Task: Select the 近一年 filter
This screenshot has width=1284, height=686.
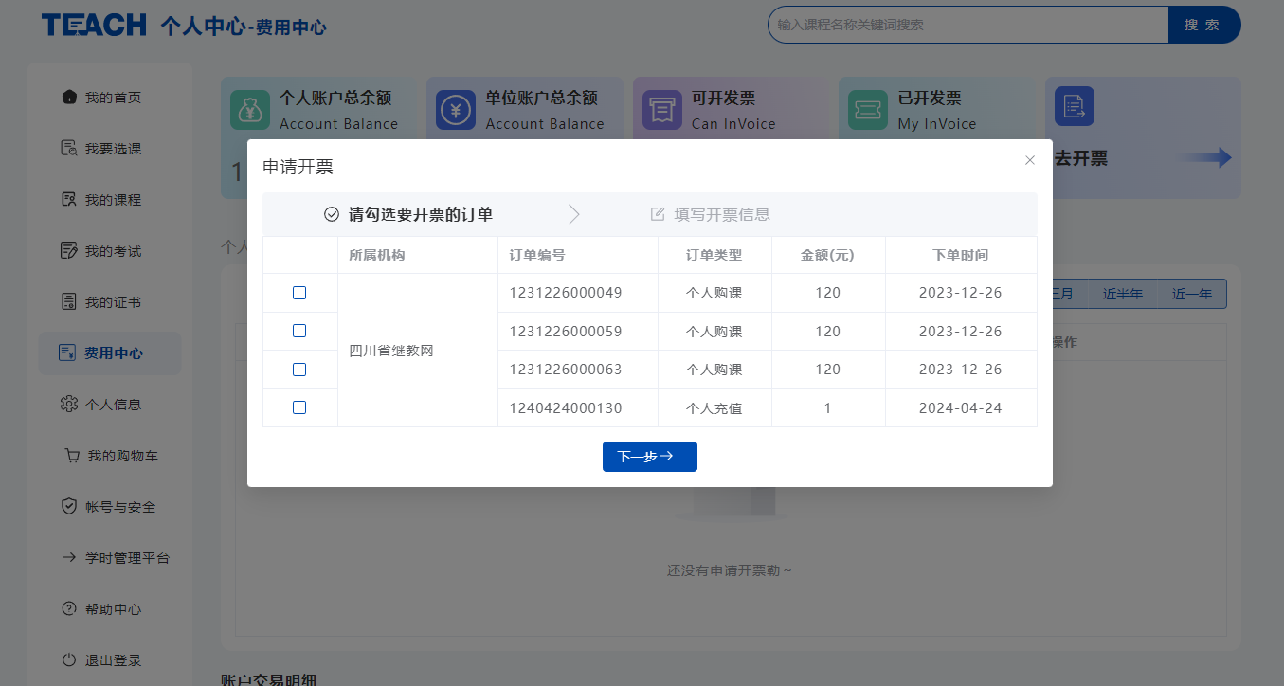Action: point(1192,294)
